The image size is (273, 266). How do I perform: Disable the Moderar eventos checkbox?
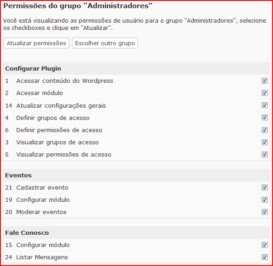tap(264, 212)
